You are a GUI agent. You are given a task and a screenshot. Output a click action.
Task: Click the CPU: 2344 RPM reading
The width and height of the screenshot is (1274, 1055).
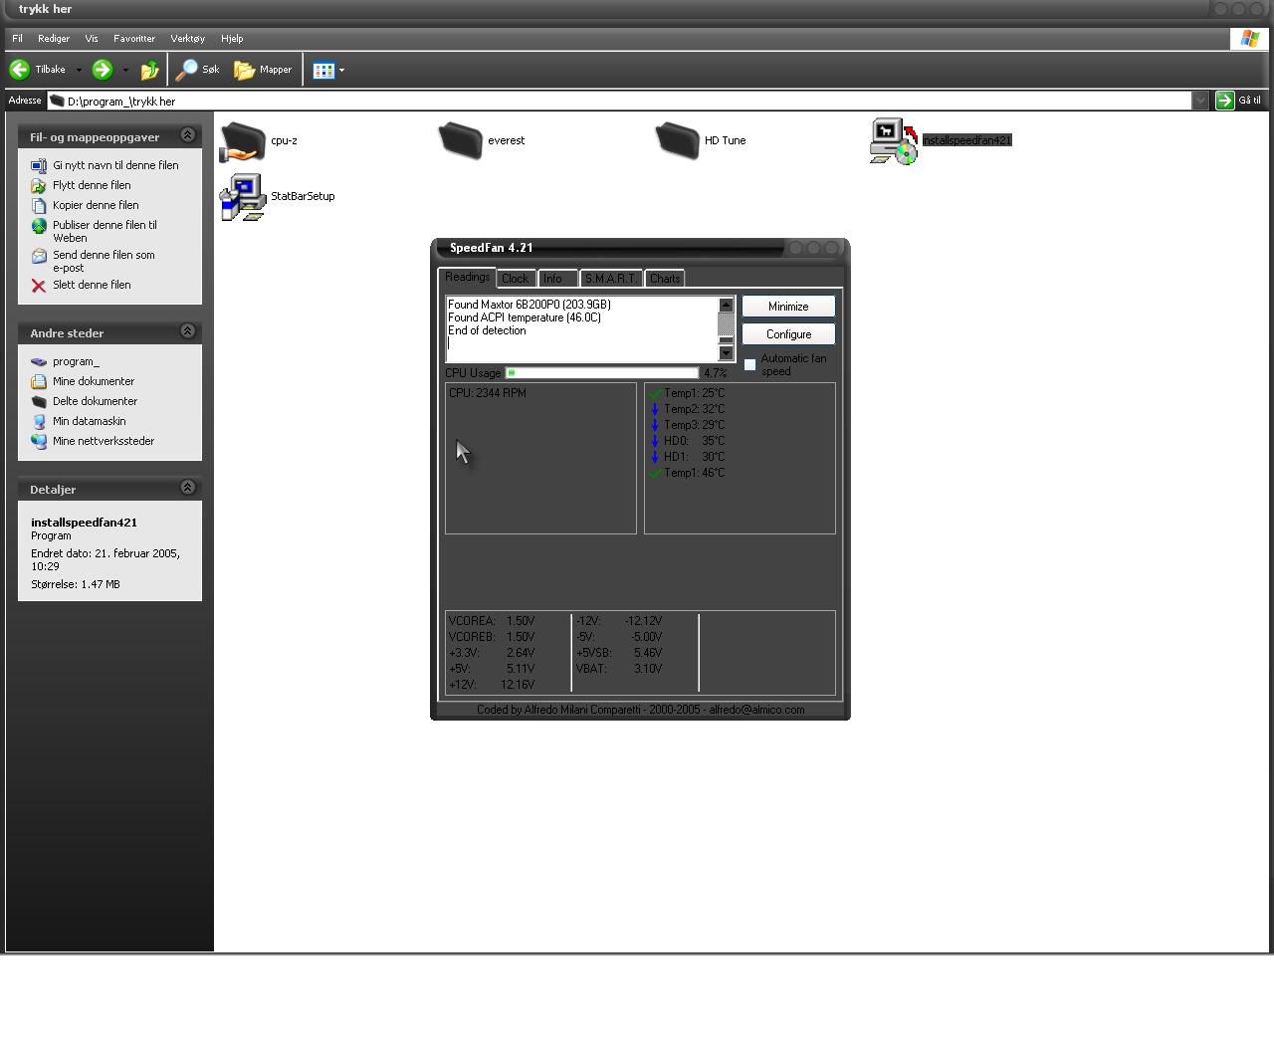(488, 393)
